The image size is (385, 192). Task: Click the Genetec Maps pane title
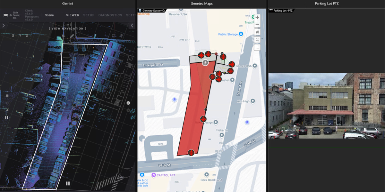(201, 4)
